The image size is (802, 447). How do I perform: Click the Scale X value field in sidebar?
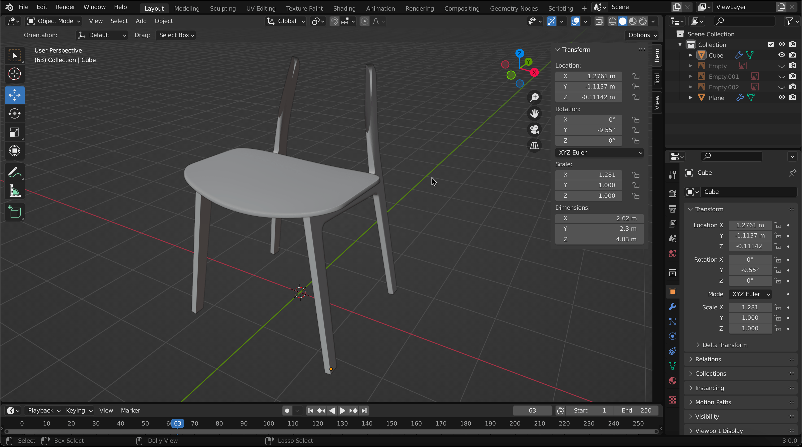pos(589,175)
